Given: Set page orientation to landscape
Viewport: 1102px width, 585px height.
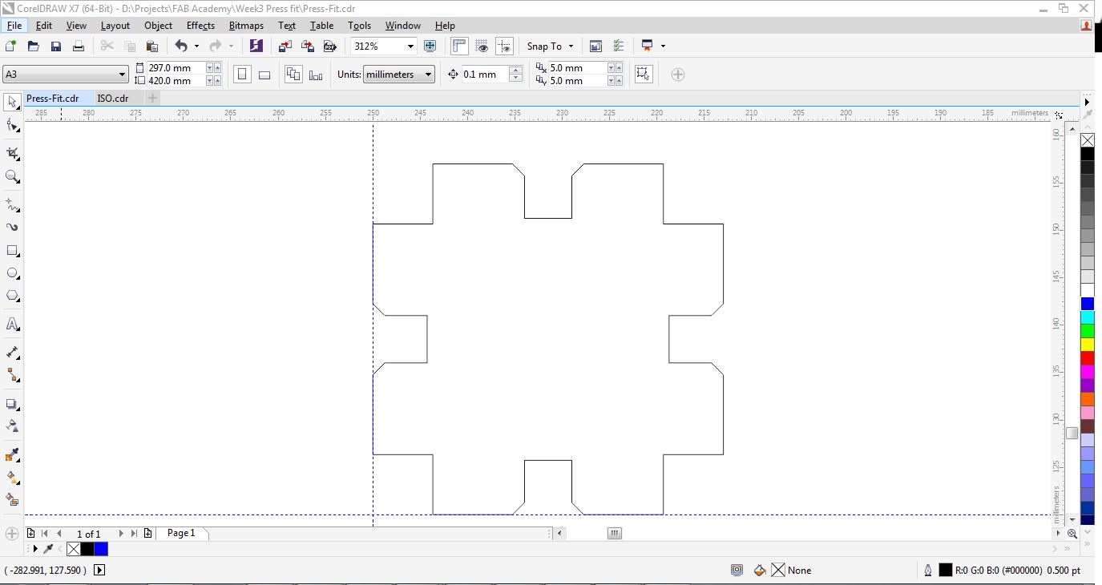Looking at the screenshot, I should (264, 75).
